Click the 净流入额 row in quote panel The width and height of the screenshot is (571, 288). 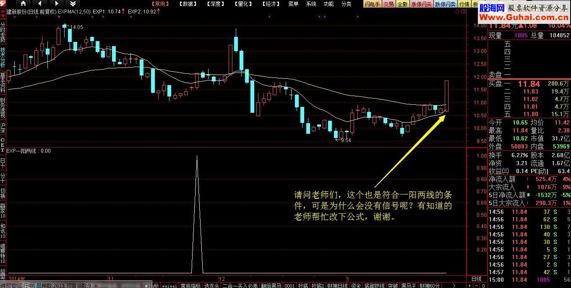(529, 179)
